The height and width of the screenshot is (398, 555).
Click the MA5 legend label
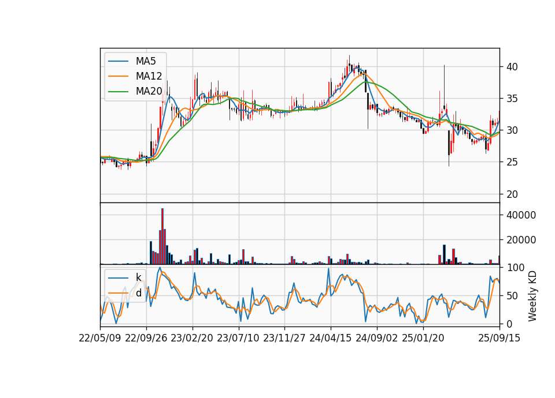[x=146, y=61]
